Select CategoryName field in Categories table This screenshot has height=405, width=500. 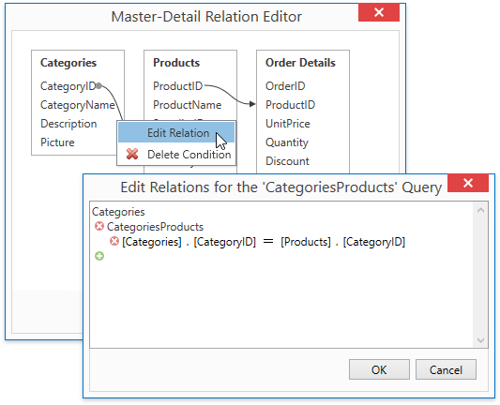(78, 105)
